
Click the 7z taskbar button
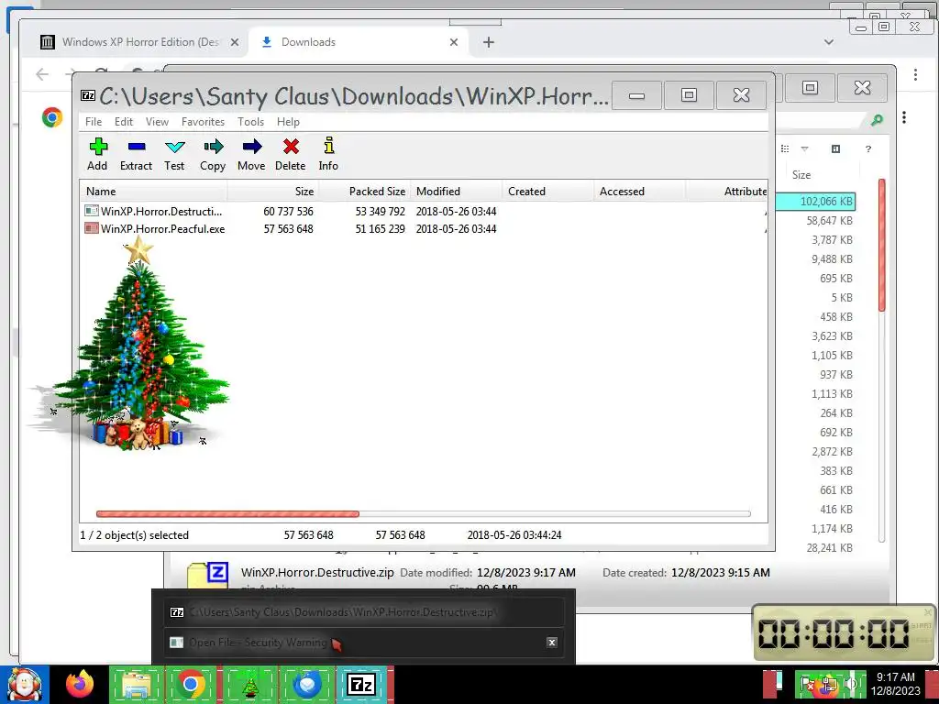click(x=361, y=684)
